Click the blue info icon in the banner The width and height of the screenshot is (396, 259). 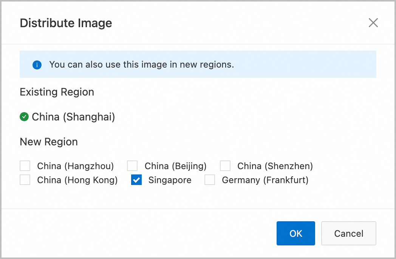click(x=37, y=65)
